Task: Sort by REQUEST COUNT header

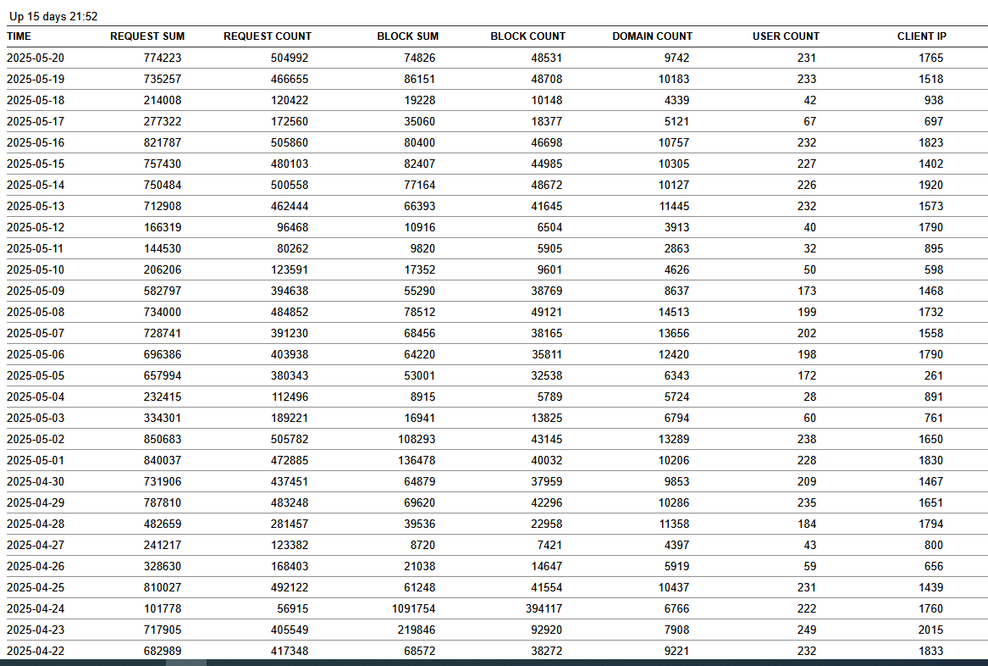Action: [267, 36]
